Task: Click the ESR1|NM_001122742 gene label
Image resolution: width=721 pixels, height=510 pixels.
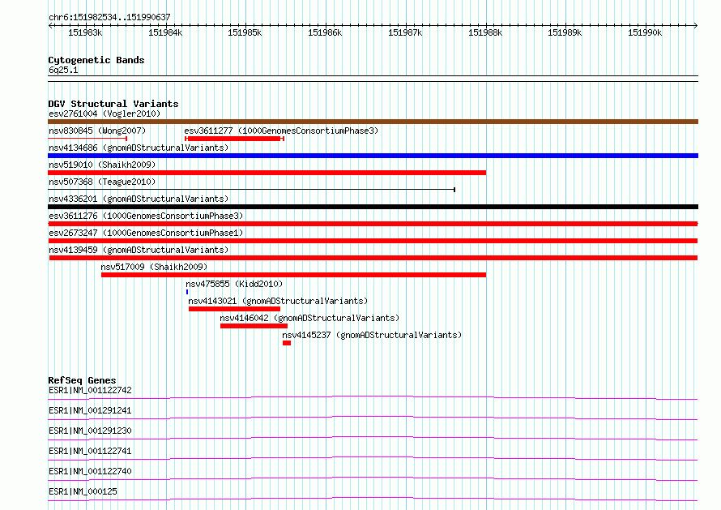Action: 90,390
